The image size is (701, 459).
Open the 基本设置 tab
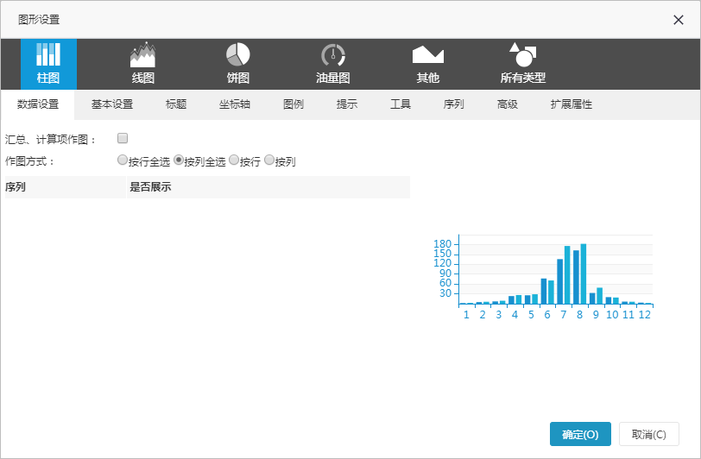[112, 104]
